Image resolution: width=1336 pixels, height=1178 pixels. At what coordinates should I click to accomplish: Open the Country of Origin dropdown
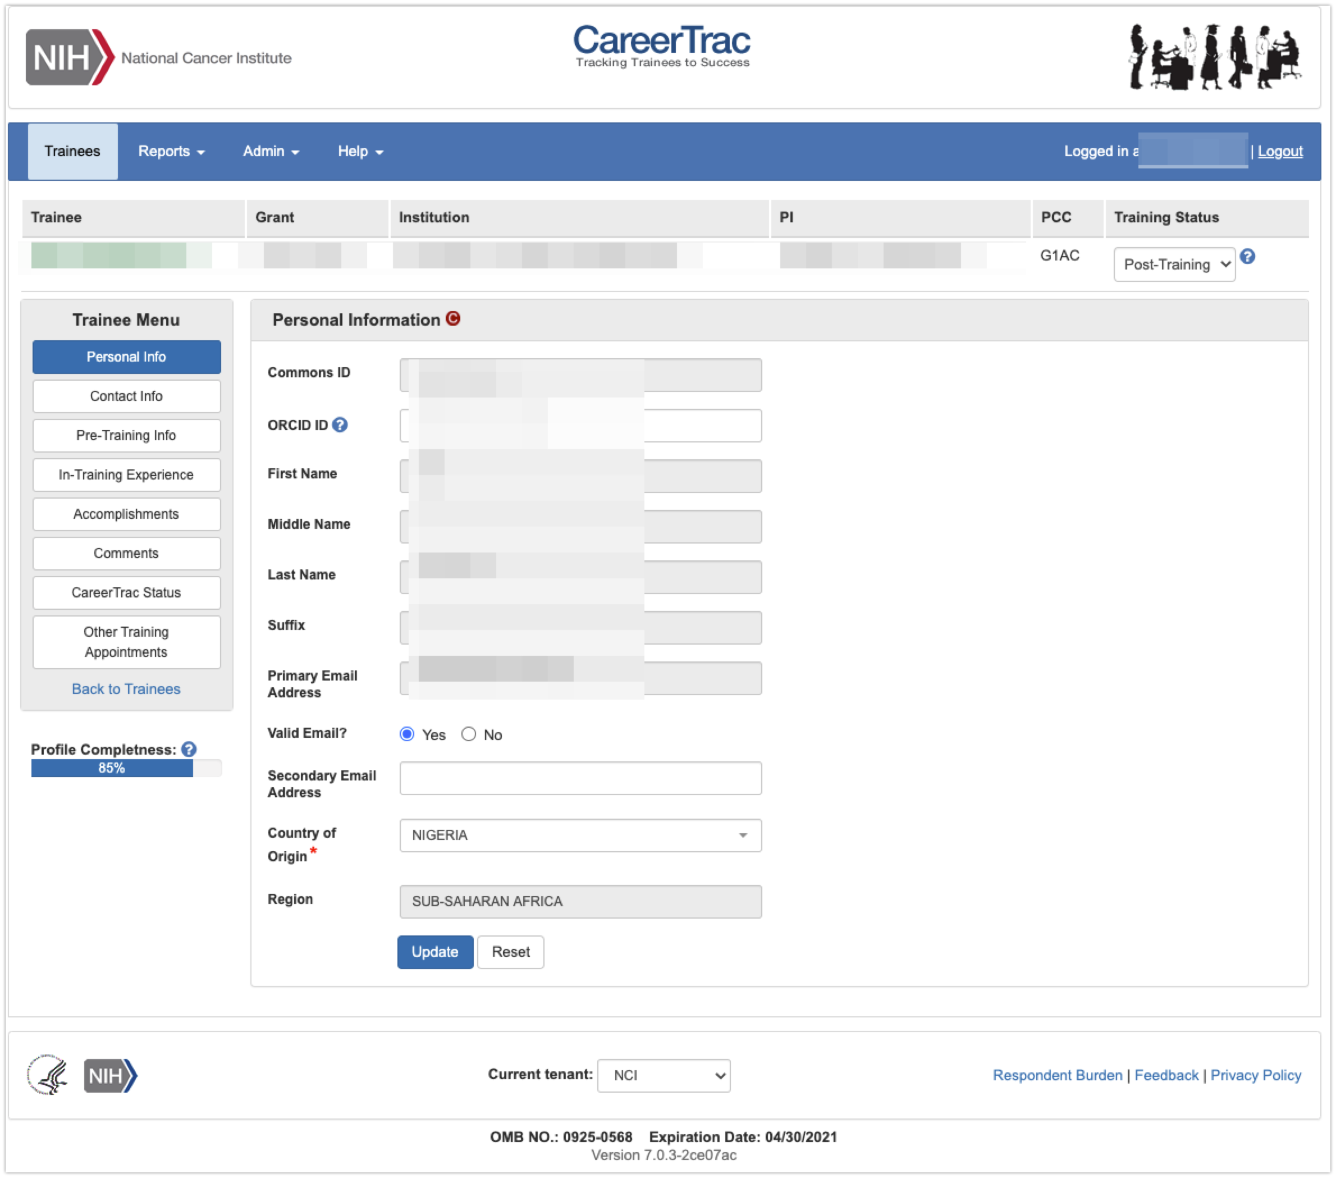click(580, 835)
